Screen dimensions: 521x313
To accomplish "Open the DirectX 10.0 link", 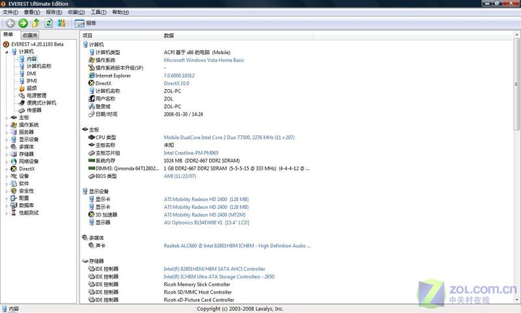I will point(176,83).
